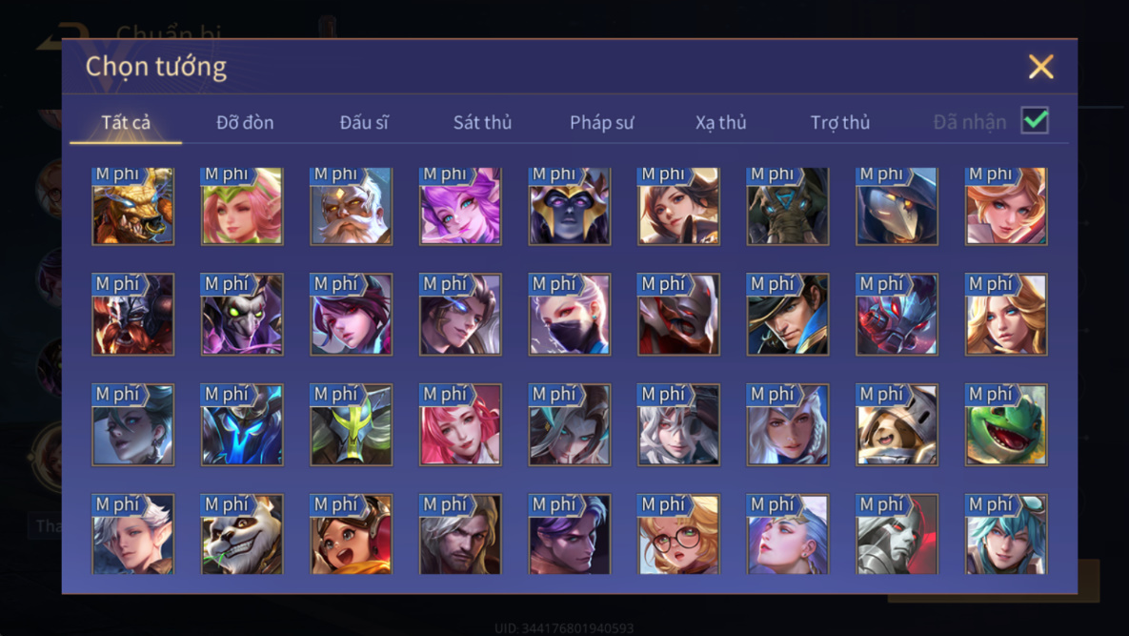Screen dimensions: 1129x636
Task: Open the Sát thủ tab
Action: pyautogui.click(x=482, y=122)
